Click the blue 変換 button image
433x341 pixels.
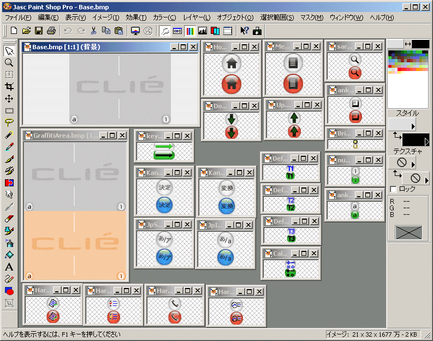(226, 205)
